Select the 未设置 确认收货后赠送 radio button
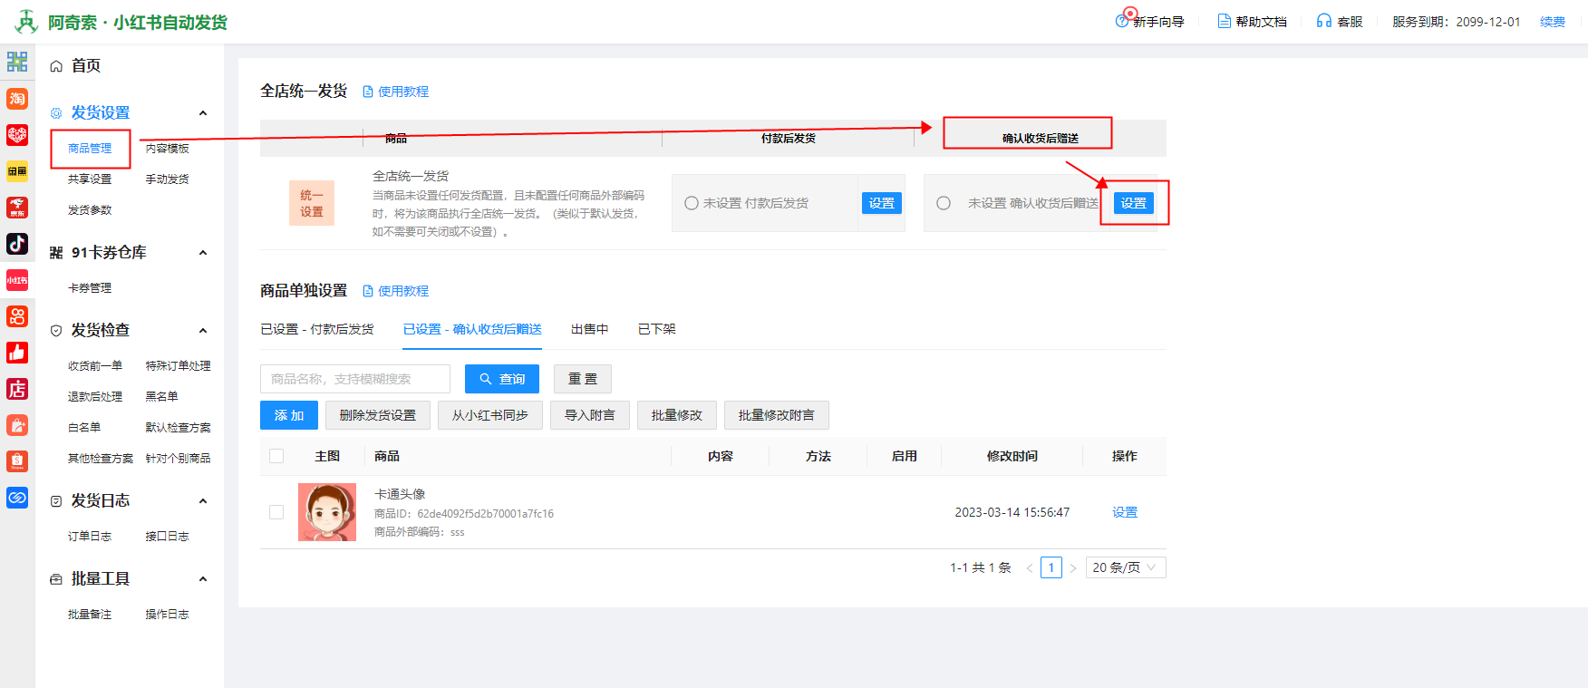The height and width of the screenshot is (688, 1588). 944,203
